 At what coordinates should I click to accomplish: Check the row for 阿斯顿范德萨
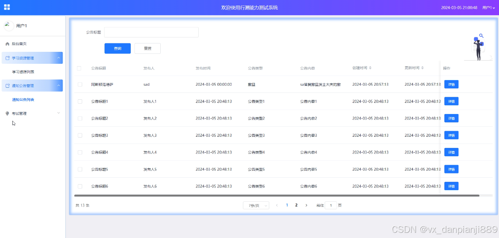pyautogui.click(x=80, y=85)
